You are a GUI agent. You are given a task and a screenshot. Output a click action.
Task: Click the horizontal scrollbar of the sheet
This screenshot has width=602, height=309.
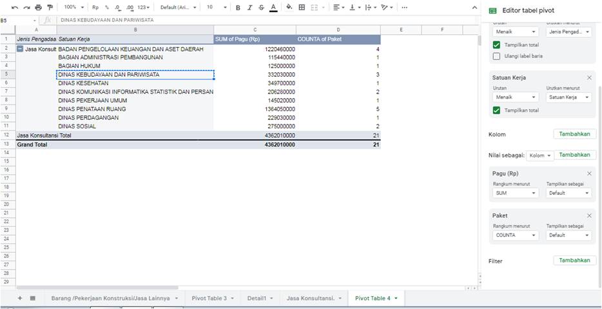[97, 288]
